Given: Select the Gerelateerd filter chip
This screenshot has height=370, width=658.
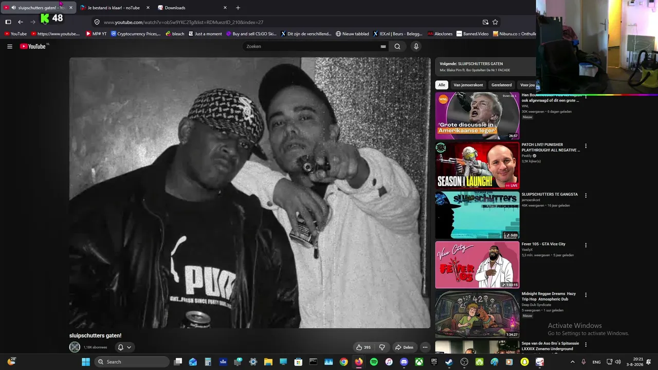Looking at the screenshot, I should tap(501, 85).
